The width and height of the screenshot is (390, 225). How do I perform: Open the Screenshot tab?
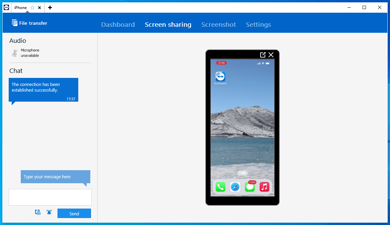(219, 25)
